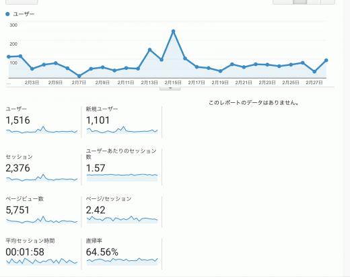Select the data point on 2月13日
Viewport: 350px width, 277px height.
pos(150,50)
